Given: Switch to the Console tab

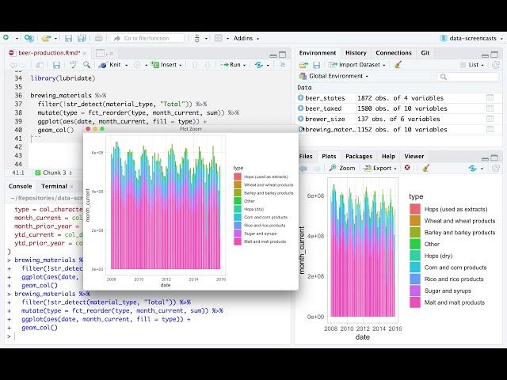Looking at the screenshot, I should 20,186.
